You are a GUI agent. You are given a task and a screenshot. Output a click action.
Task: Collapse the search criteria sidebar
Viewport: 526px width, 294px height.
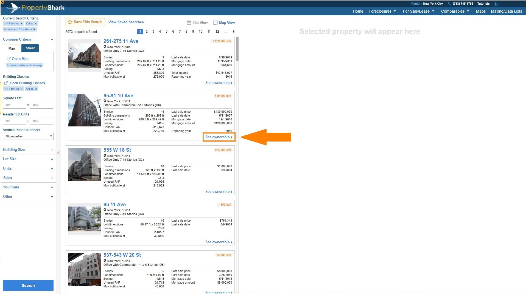click(x=58, y=152)
